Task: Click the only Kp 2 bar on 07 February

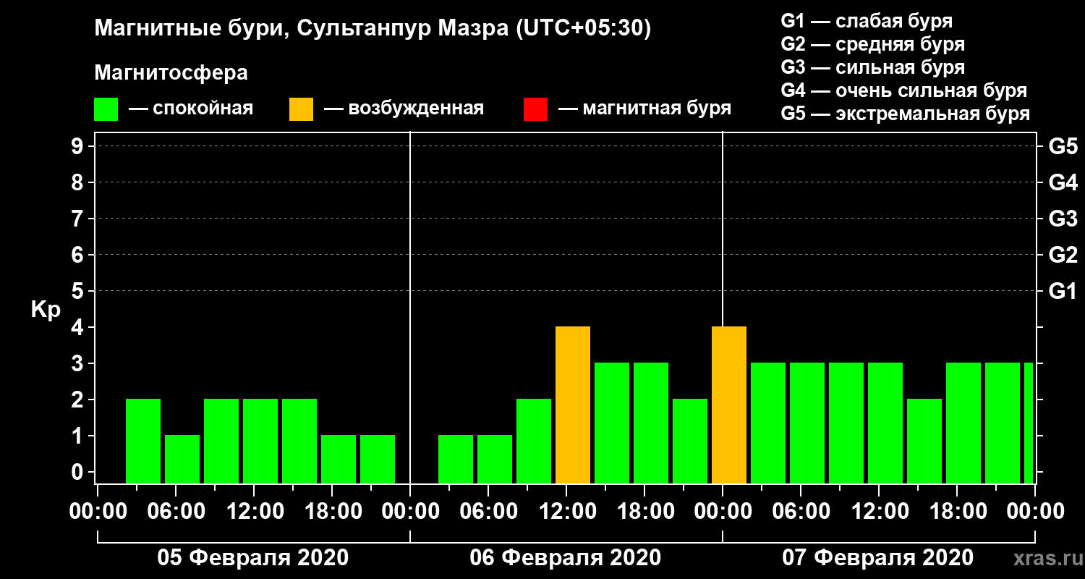Action: point(924,441)
